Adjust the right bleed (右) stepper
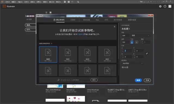This screenshot has width=174, height=104. [135, 57]
